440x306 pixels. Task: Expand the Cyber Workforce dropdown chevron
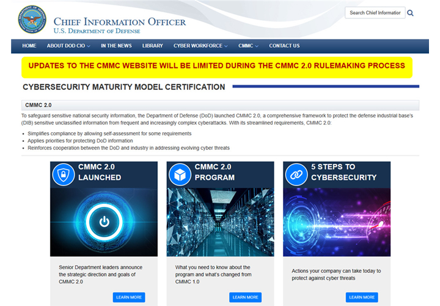click(226, 46)
